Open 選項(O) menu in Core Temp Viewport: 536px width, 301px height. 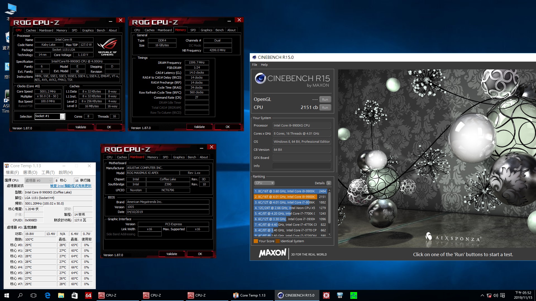click(30, 173)
